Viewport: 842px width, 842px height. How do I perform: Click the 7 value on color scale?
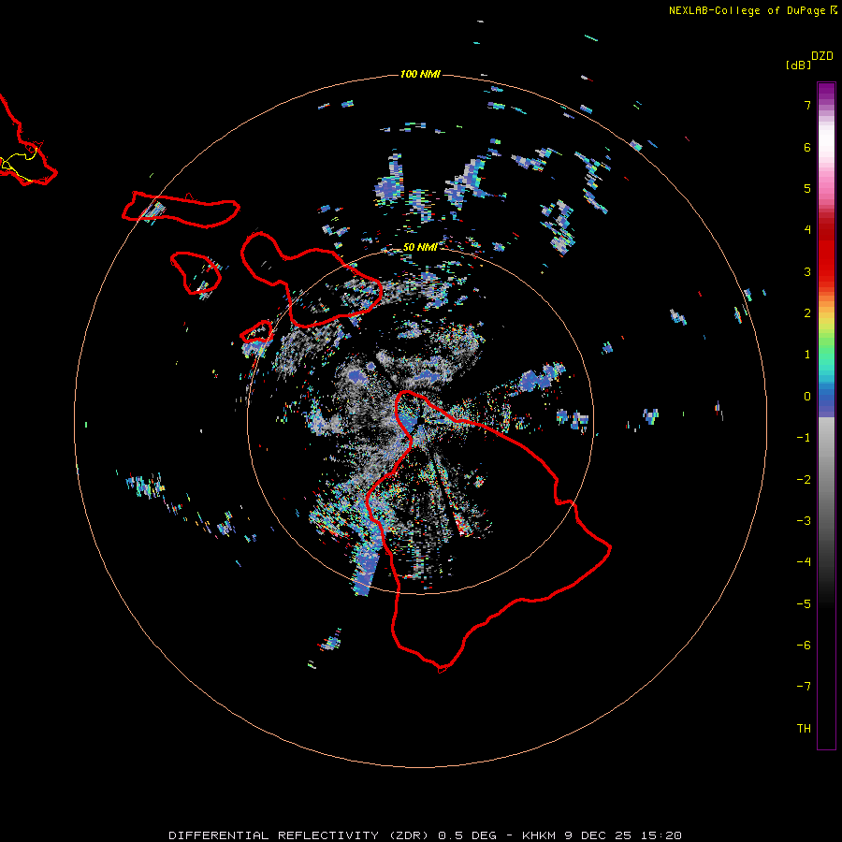[807, 105]
